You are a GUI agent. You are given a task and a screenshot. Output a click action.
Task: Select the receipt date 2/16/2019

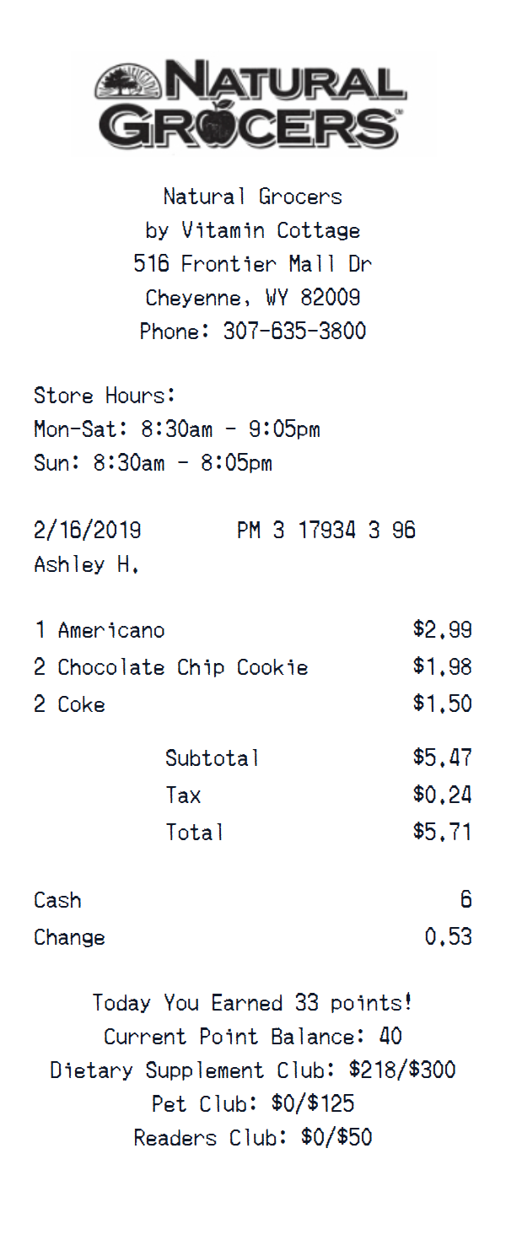(88, 531)
